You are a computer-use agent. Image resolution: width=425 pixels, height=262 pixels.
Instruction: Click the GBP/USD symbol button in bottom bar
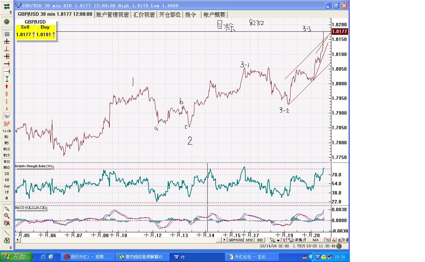(236, 240)
